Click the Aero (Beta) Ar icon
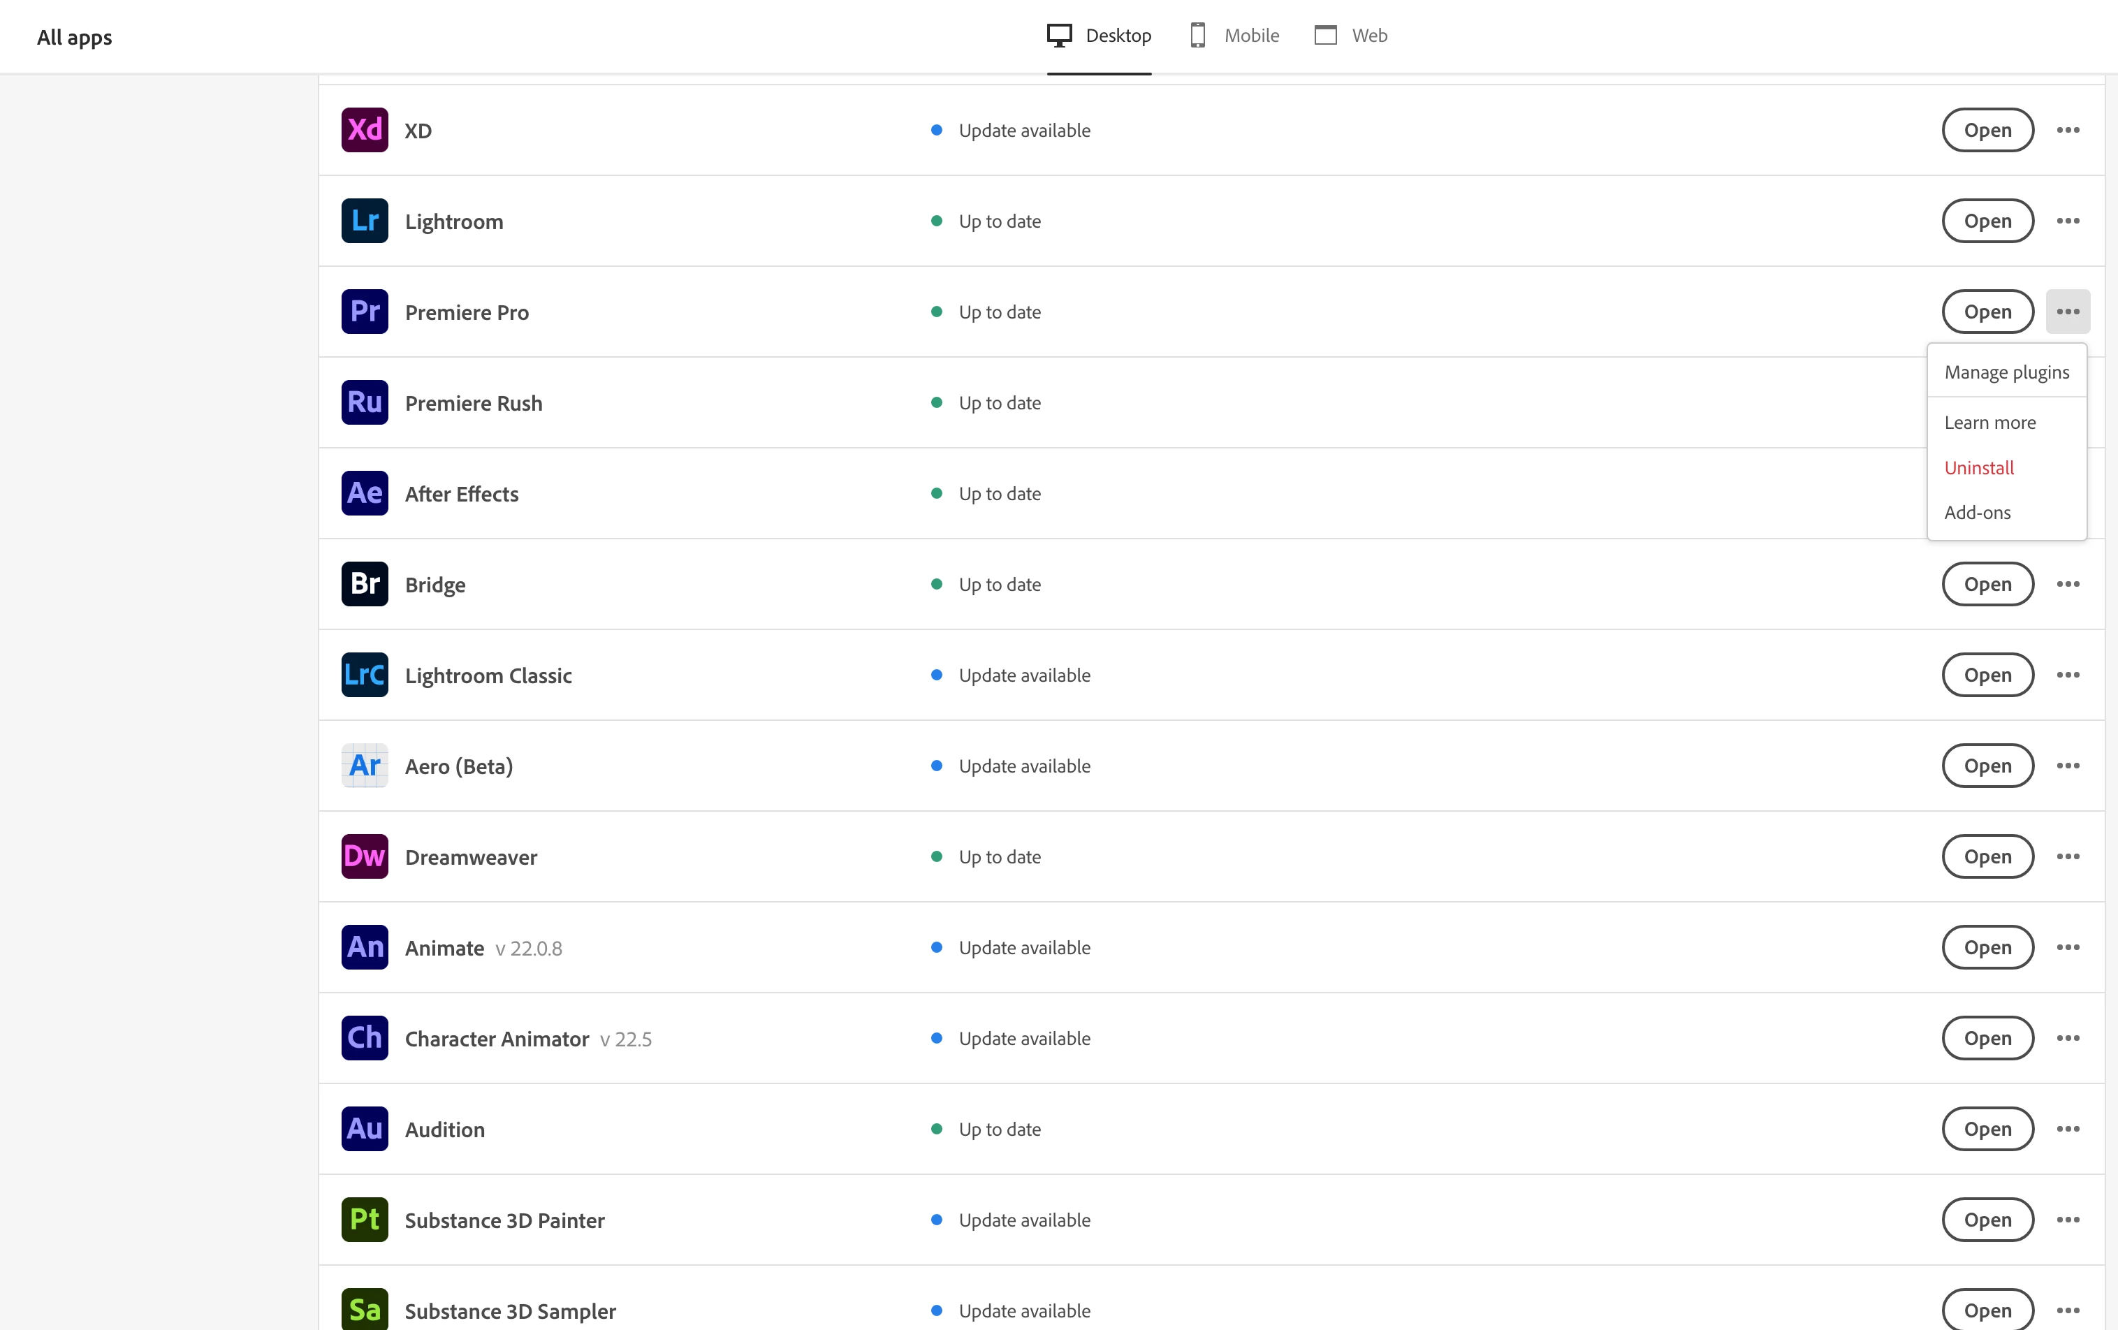This screenshot has height=1330, width=2118. point(364,766)
